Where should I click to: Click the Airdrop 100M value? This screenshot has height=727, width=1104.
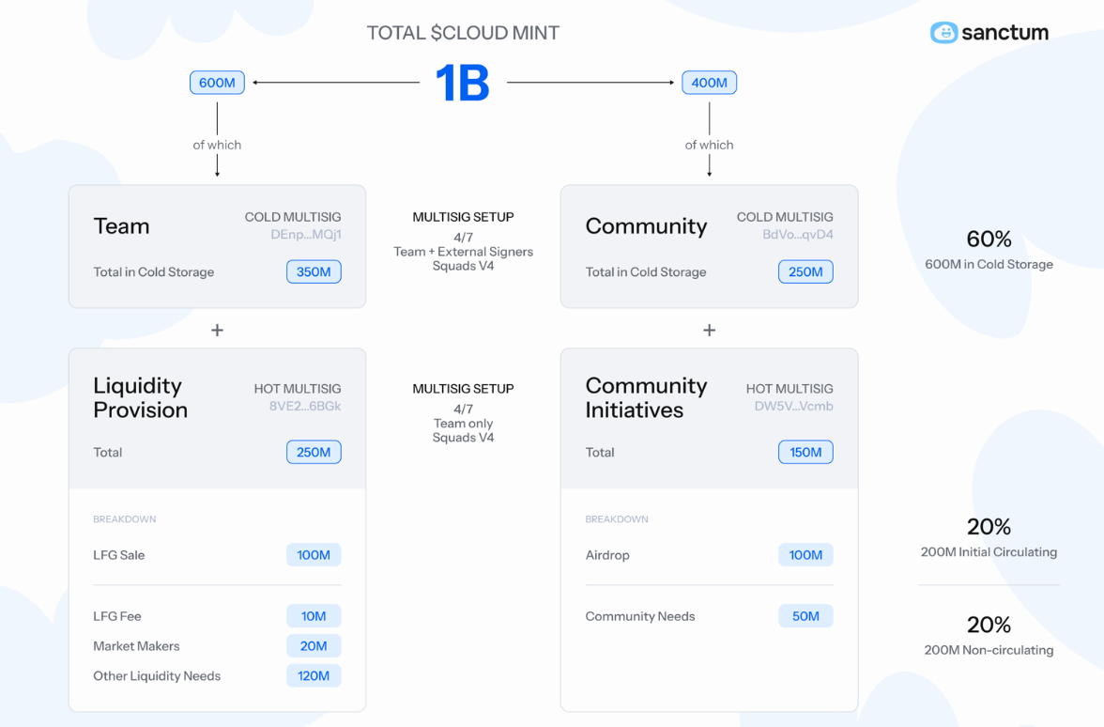point(805,555)
